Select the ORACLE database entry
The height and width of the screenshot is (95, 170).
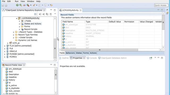pyautogui.click(x=13, y=51)
